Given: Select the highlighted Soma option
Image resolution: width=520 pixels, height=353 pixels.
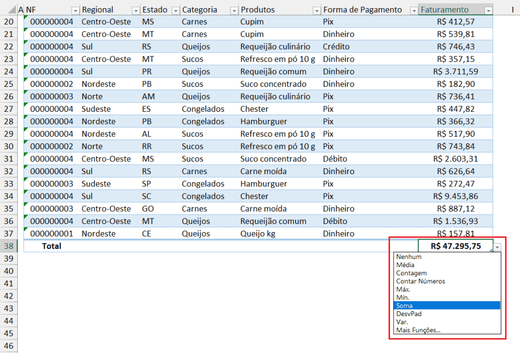Looking at the screenshot, I should point(405,306).
